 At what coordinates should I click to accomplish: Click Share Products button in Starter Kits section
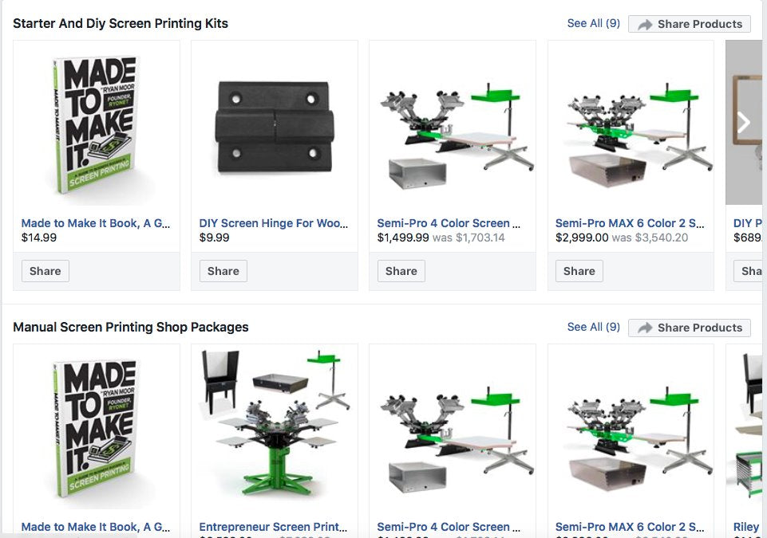(690, 24)
